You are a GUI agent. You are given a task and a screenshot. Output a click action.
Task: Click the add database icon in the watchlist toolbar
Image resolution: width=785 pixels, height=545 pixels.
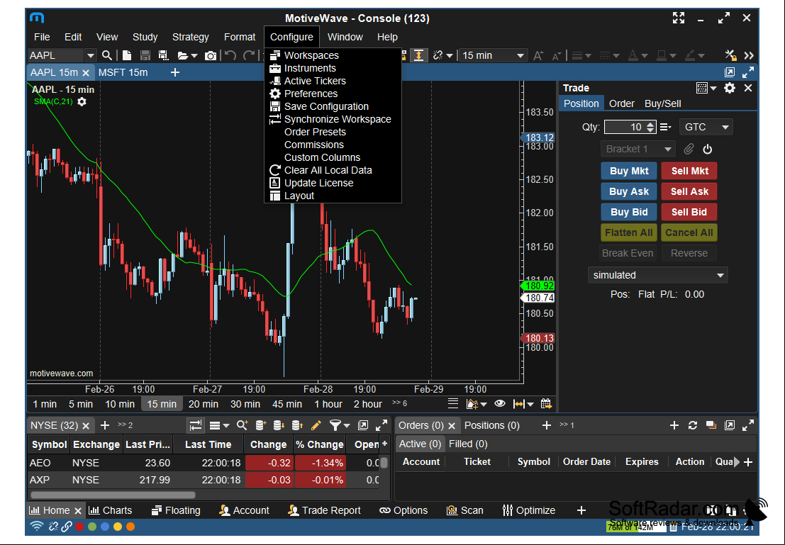pyautogui.click(x=260, y=425)
